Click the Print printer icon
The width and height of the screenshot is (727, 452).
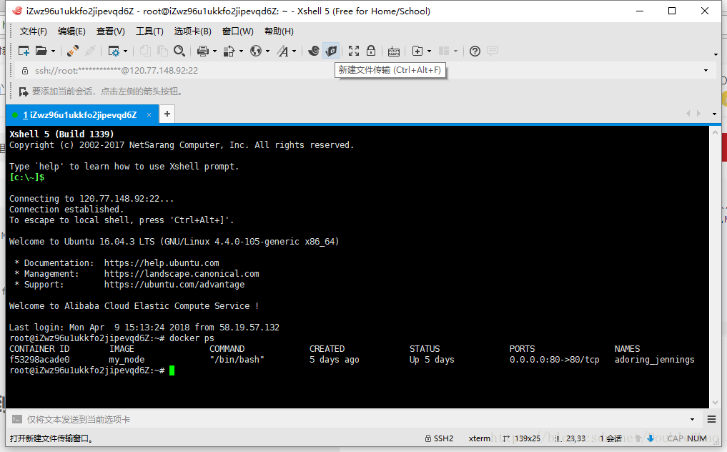click(202, 51)
